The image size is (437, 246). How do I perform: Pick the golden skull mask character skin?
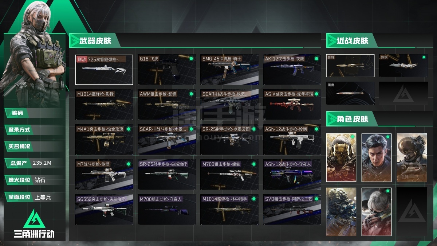click(x=341, y=157)
